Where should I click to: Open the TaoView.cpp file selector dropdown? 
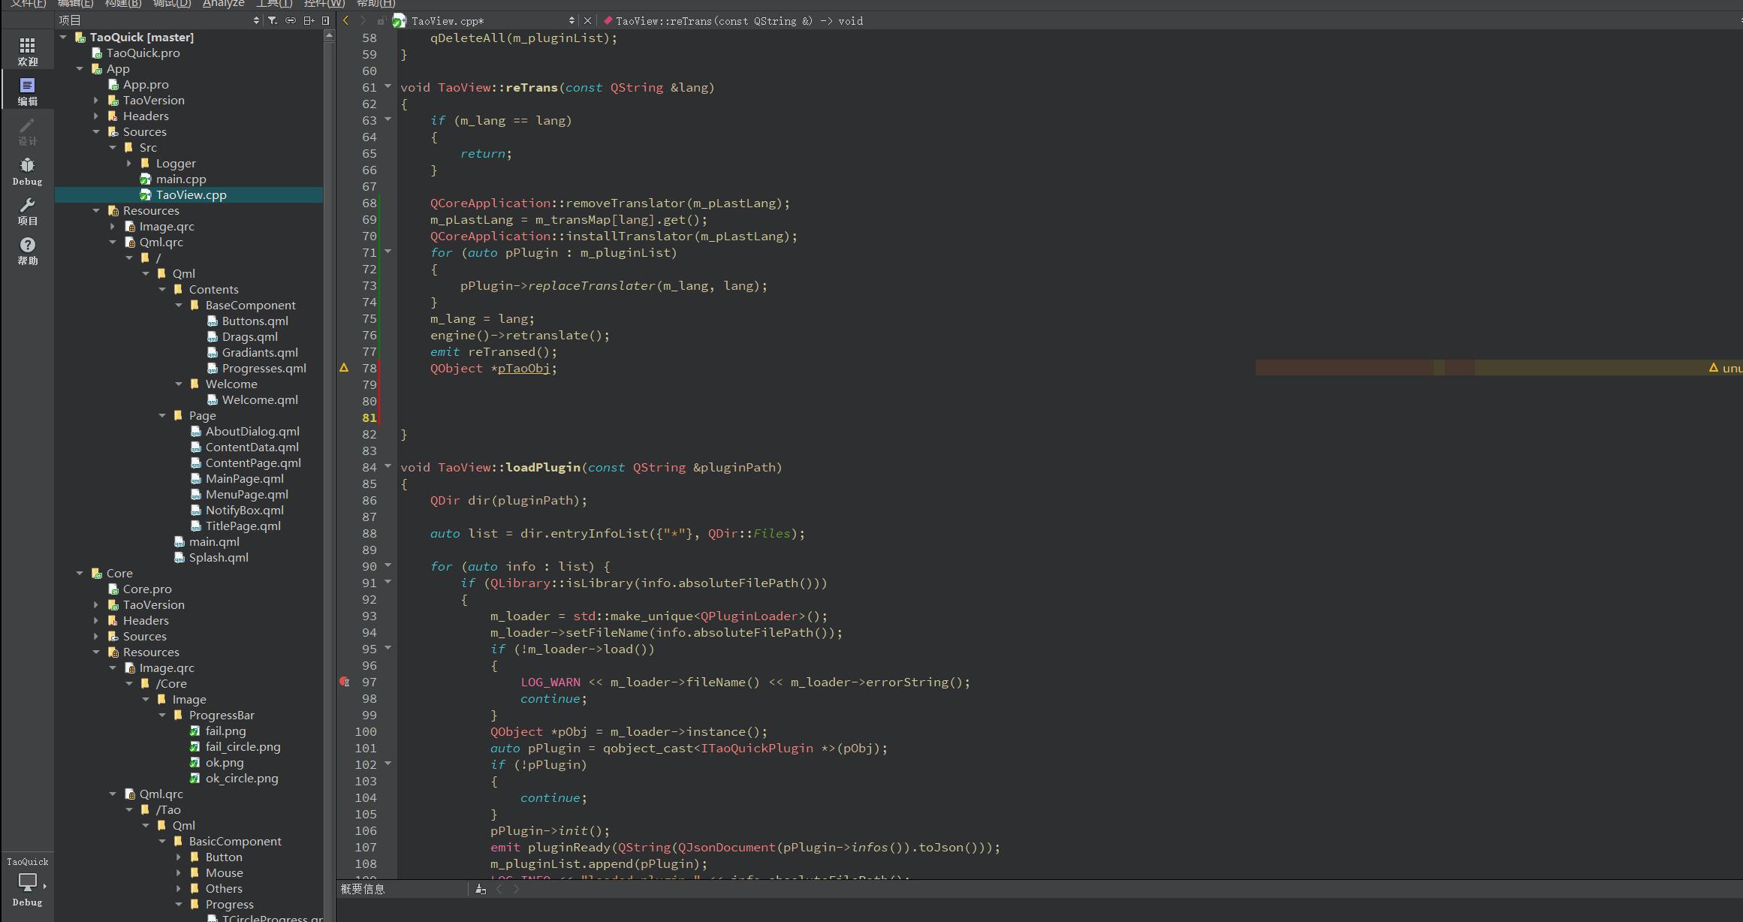click(571, 21)
